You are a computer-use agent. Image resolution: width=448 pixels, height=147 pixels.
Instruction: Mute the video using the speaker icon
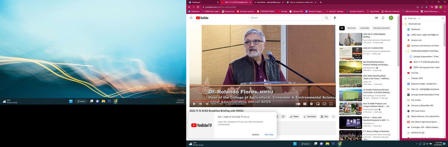tap(207, 104)
